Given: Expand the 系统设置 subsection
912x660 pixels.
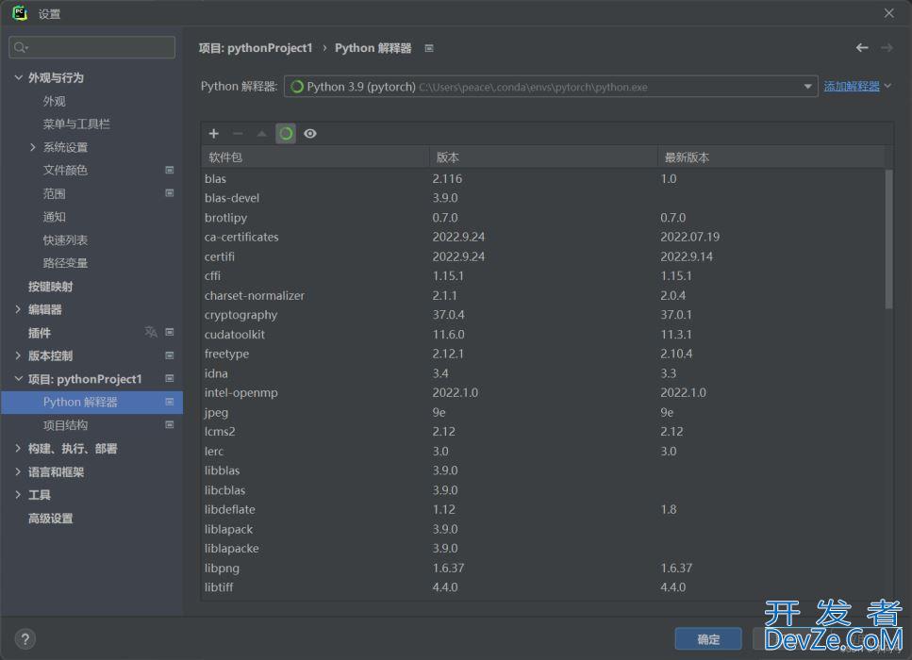Looking at the screenshot, I should point(33,147).
